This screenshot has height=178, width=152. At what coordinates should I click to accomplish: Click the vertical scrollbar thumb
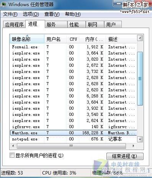click(x=140, y=79)
